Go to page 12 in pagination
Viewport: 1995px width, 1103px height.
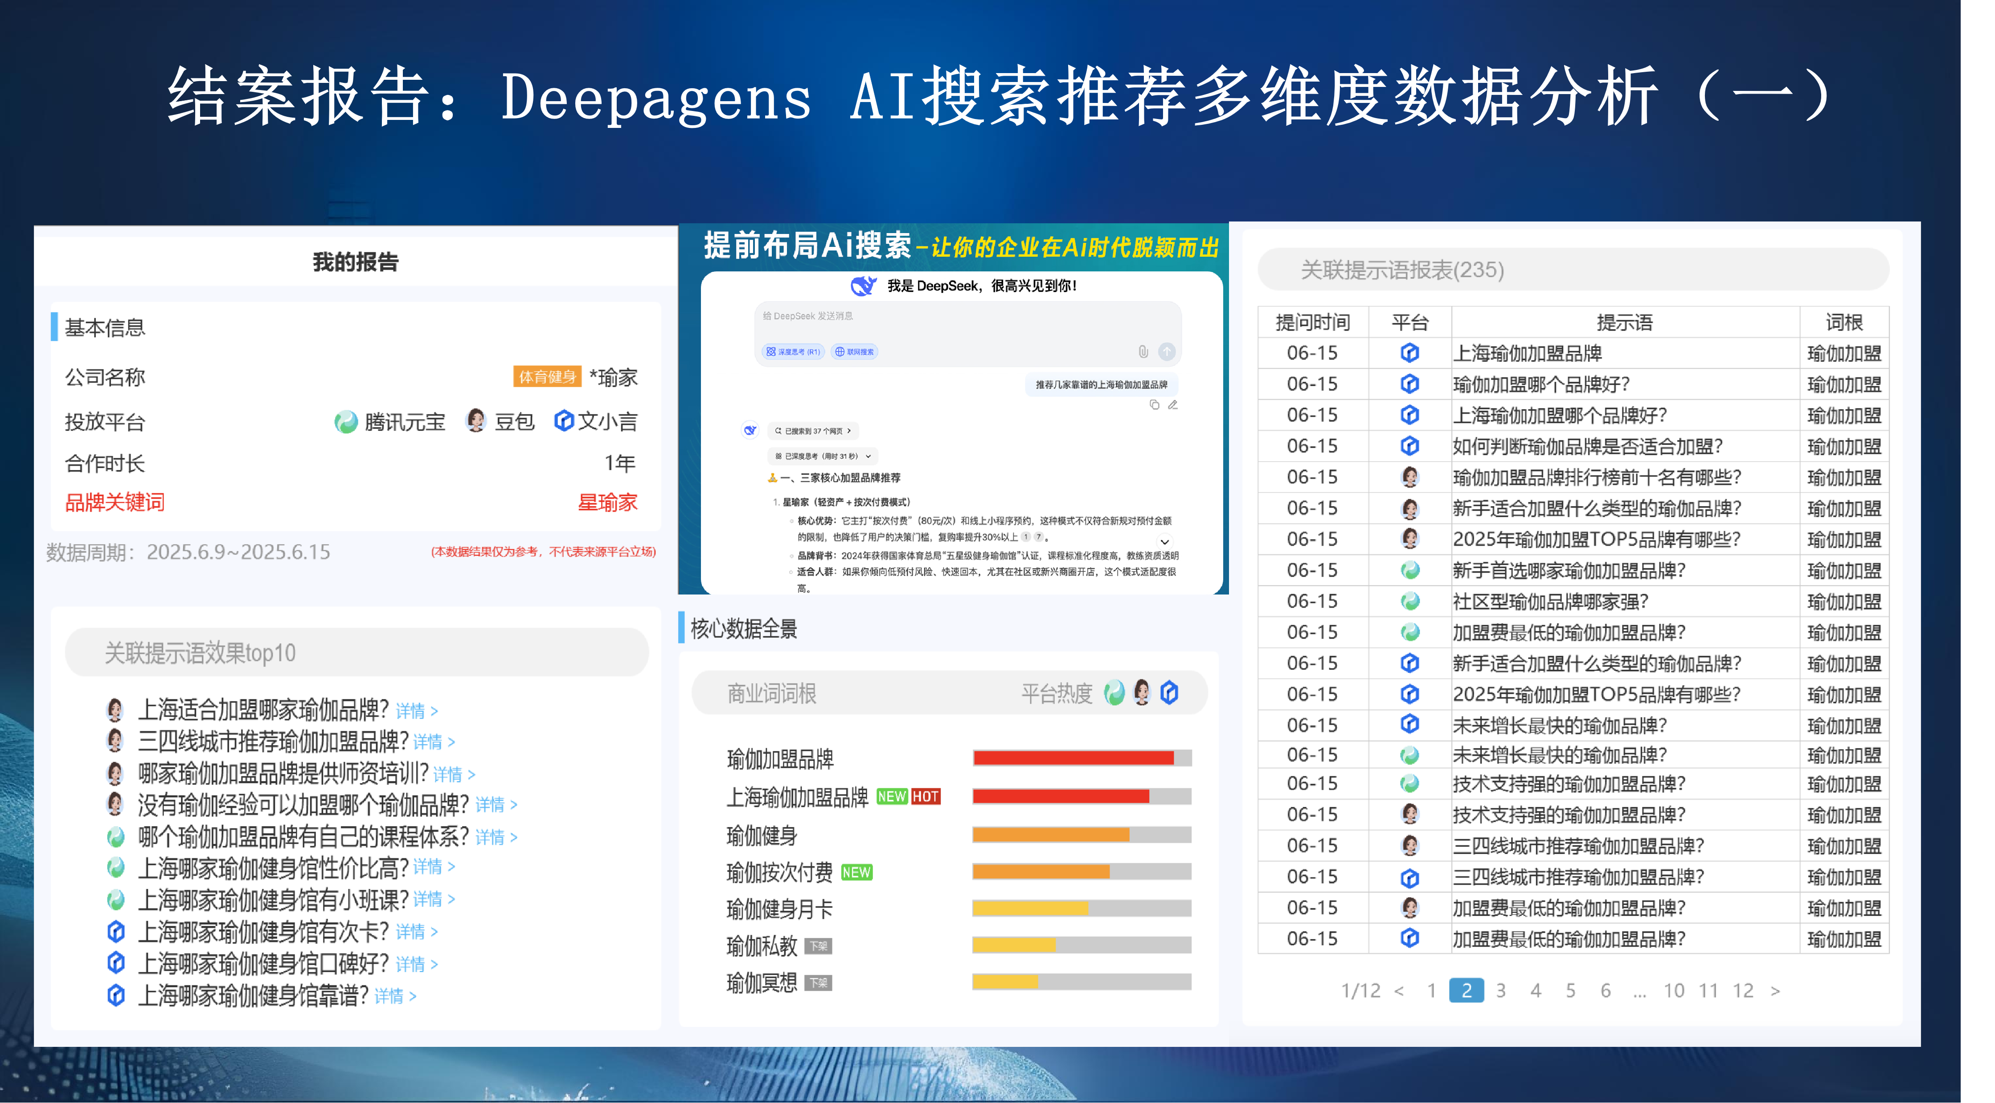click(x=1742, y=990)
